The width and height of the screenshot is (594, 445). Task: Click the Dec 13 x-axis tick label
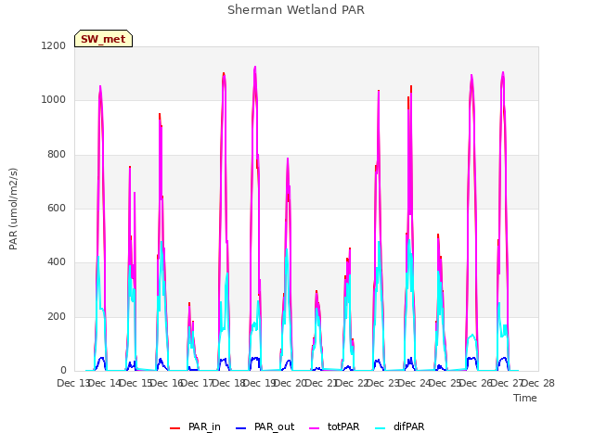tap(73, 383)
